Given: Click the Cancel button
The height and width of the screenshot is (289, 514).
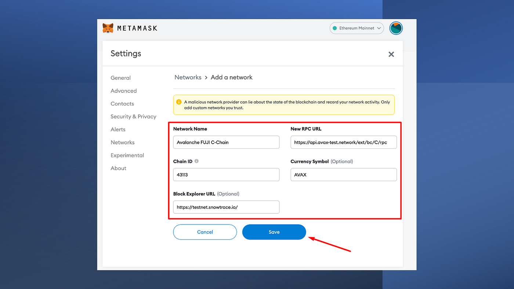Looking at the screenshot, I should pyautogui.click(x=205, y=232).
